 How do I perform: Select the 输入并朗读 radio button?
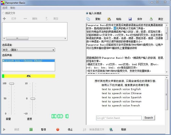87,13
